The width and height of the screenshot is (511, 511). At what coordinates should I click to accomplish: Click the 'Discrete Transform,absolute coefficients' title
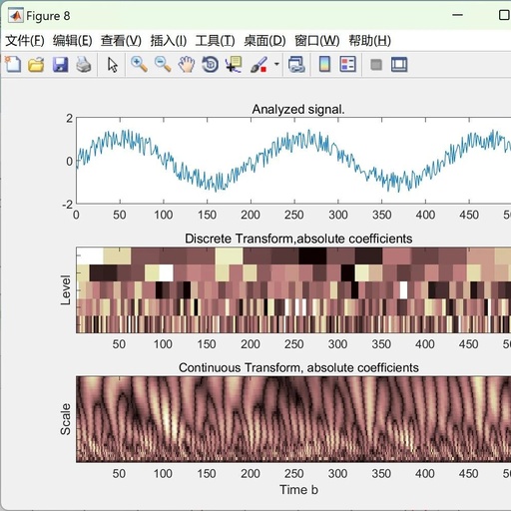(x=298, y=239)
